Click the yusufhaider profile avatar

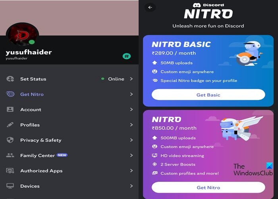22,35
